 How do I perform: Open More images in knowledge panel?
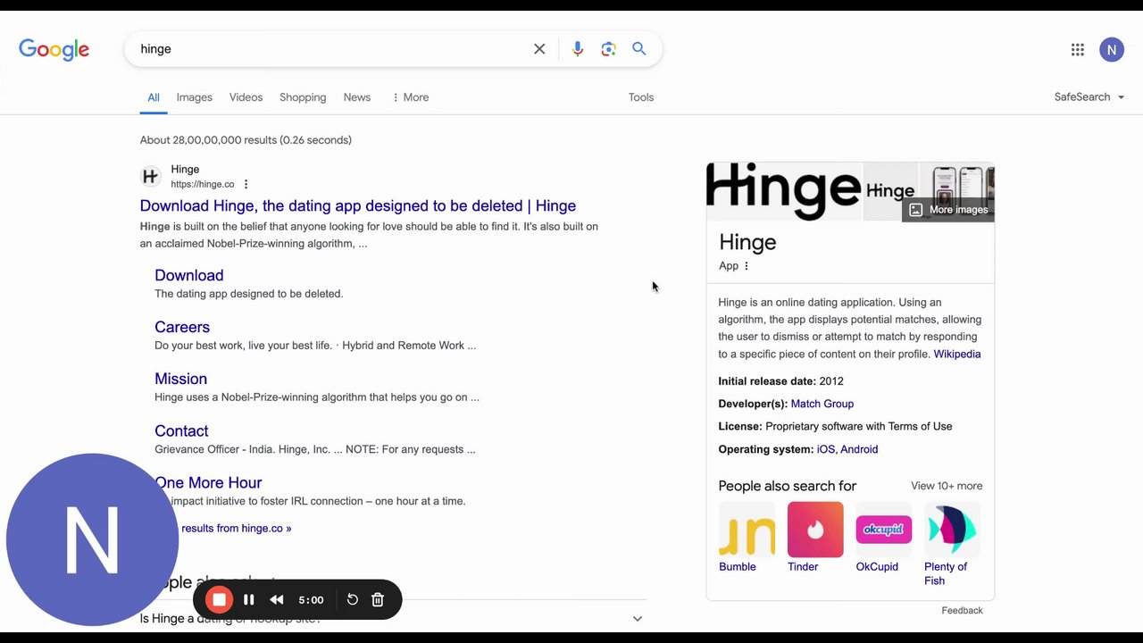click(948, 210)
